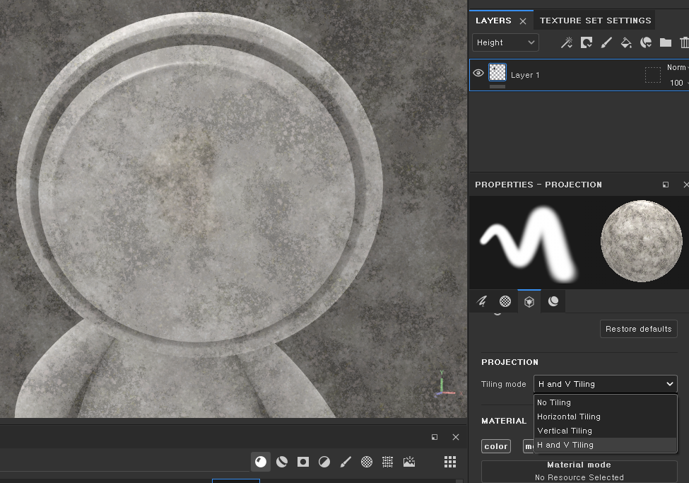Screen dimensions: 689x483
Task: Click the material sphere preview
Action: 641,242
